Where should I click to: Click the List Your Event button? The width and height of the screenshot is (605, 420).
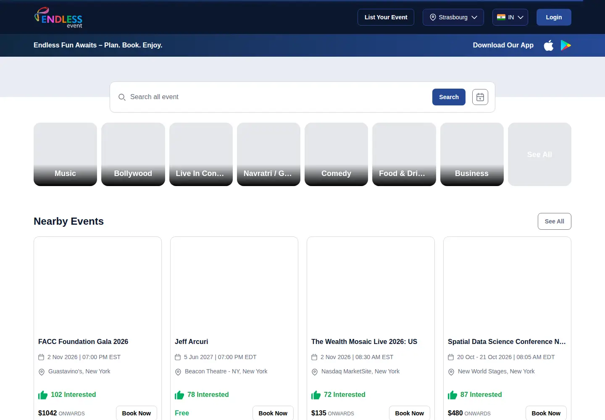(x=386, y=17)
